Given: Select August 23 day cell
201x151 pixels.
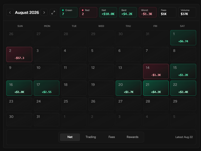Looking at the screenshot, I should (19, 104).
